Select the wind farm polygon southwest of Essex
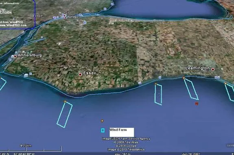 (65, 115)
